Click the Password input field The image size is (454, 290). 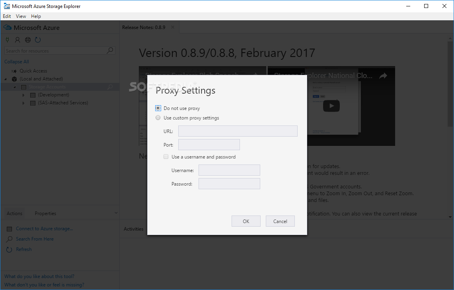coord(229,184)
